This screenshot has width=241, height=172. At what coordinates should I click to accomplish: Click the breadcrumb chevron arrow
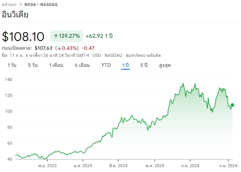click(x=20, y=5)
